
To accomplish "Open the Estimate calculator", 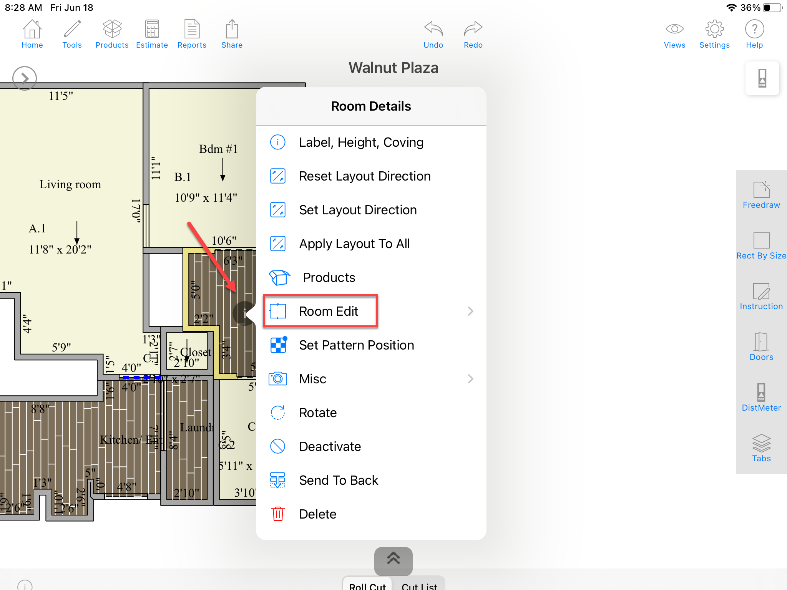I will [x=152, y=34].
